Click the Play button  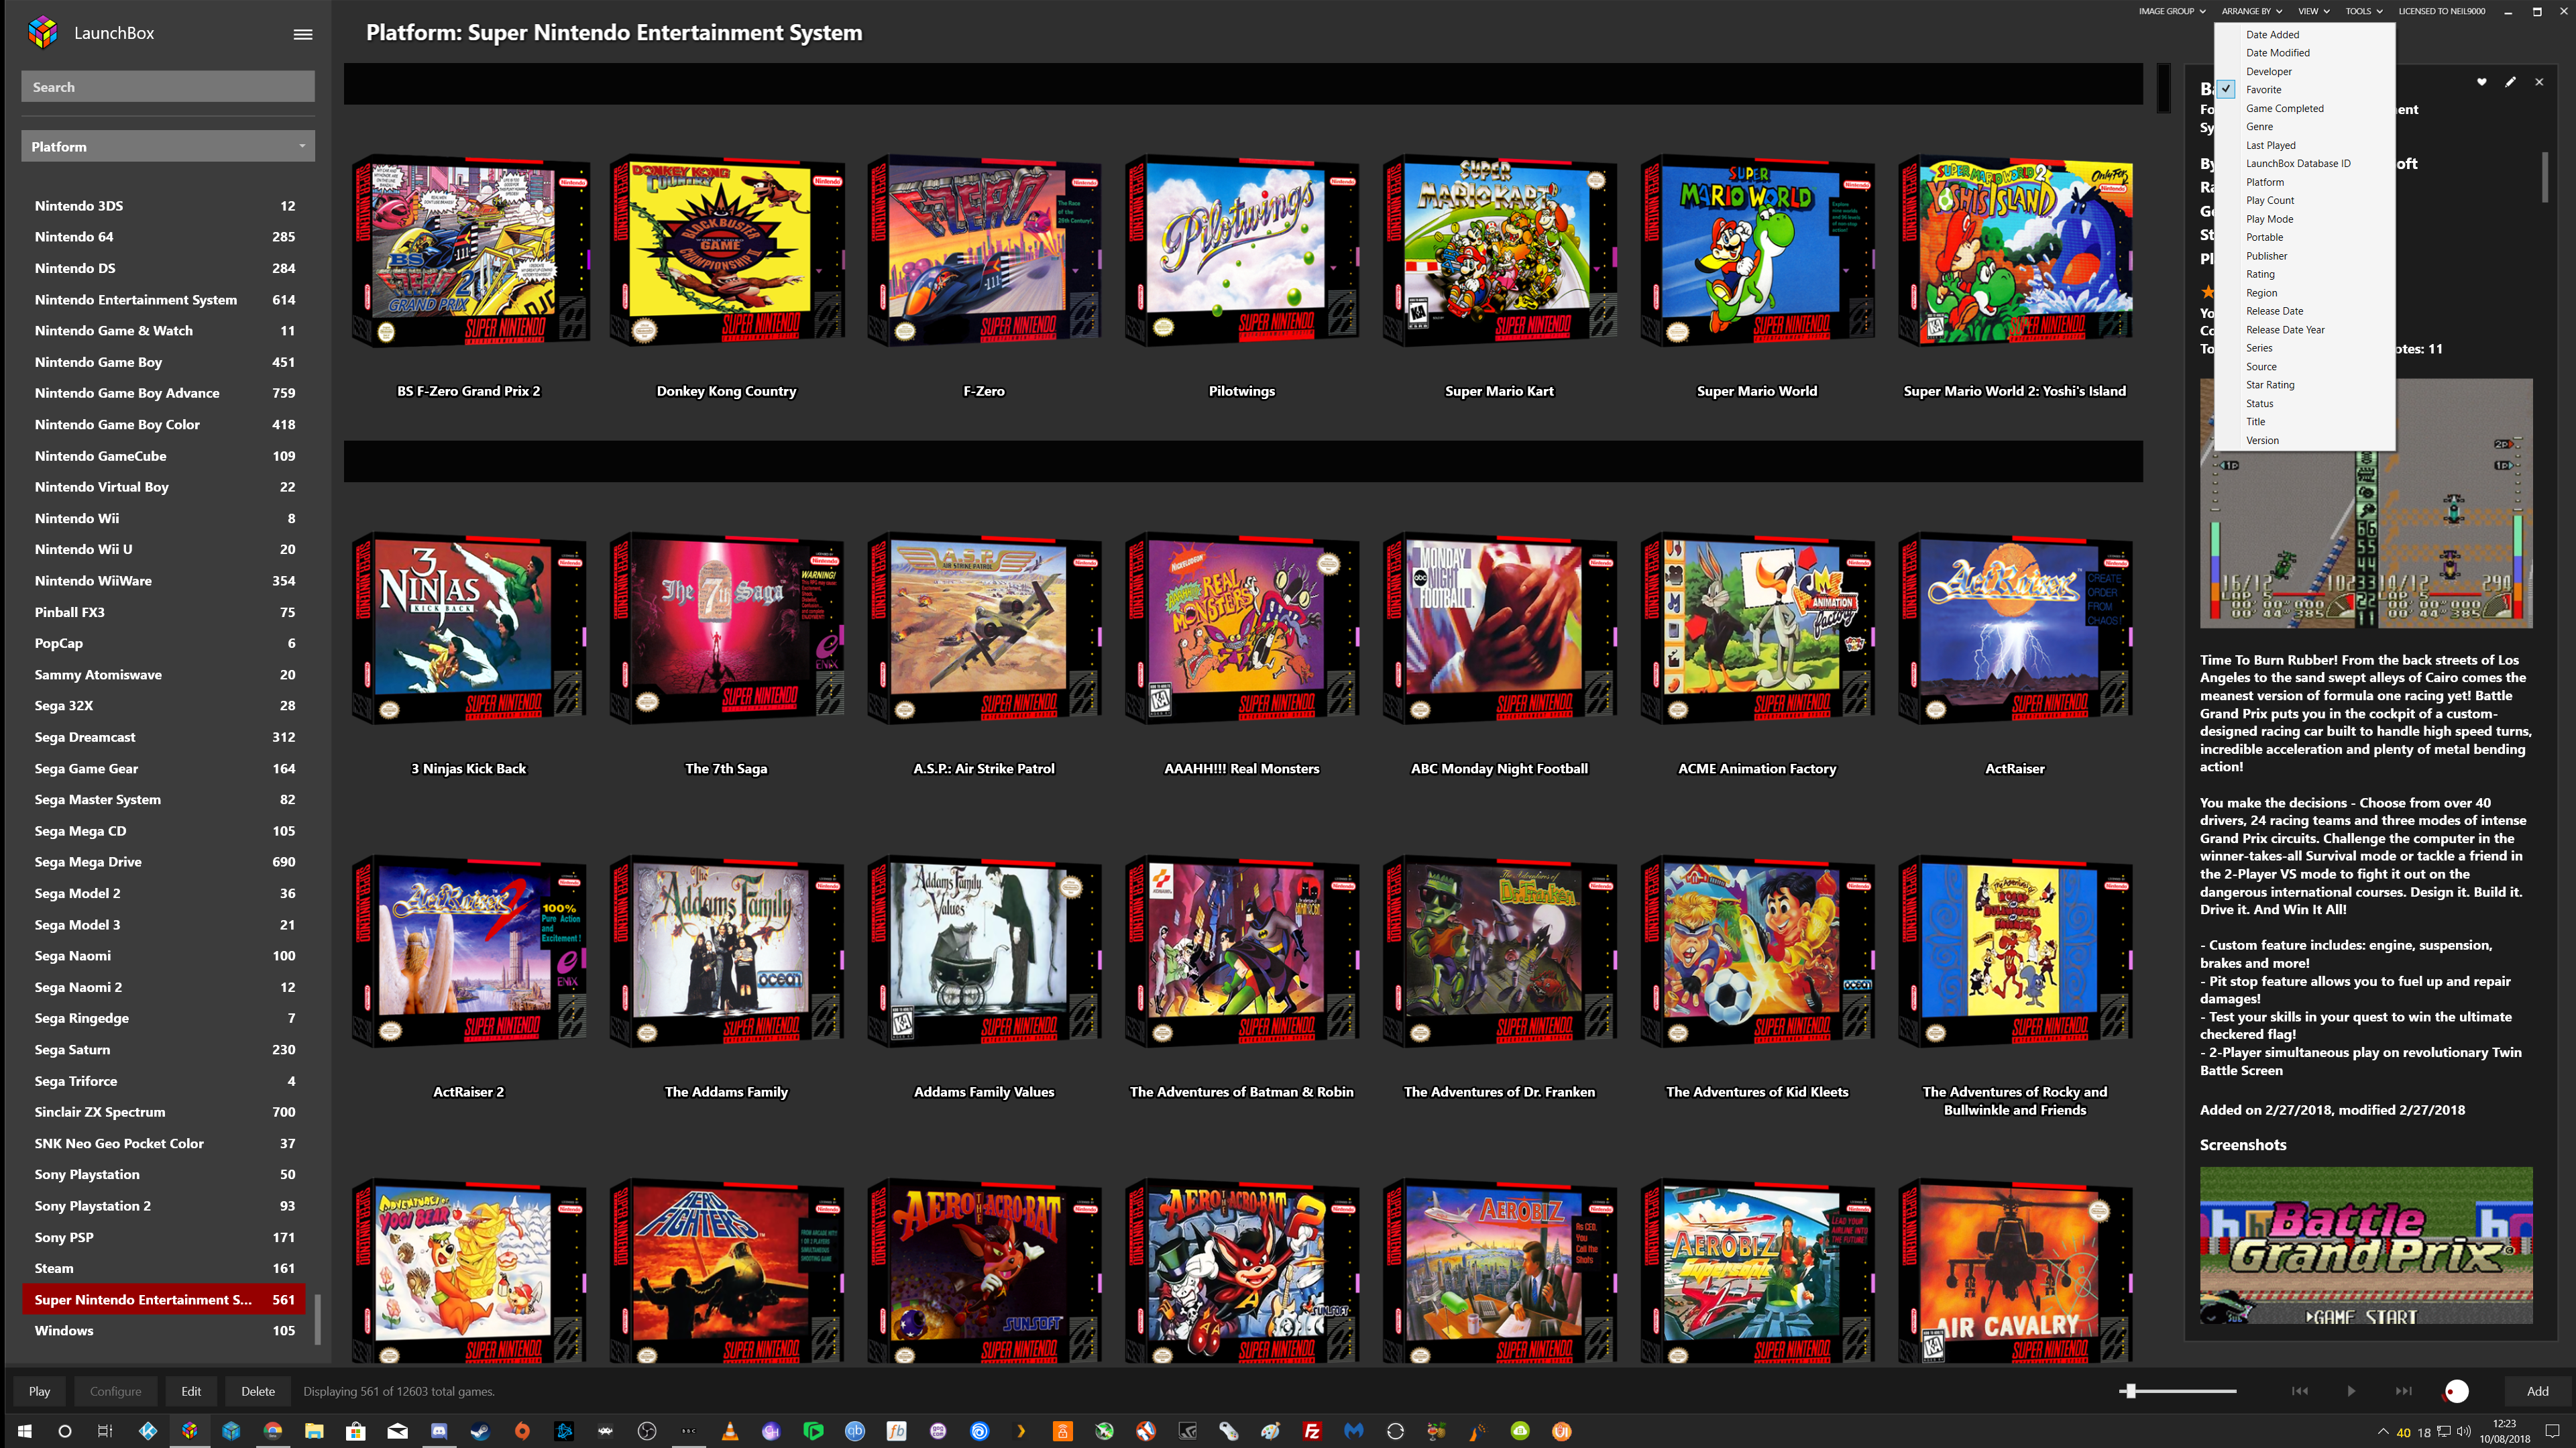point(39,1390)
